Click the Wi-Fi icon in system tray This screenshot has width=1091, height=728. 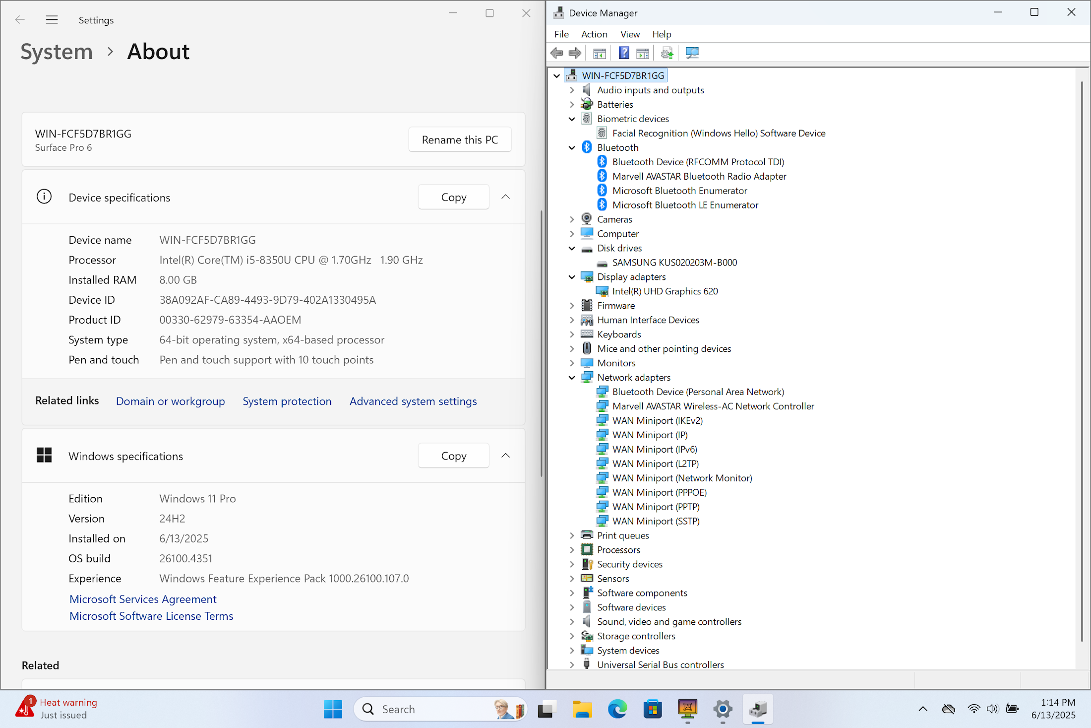coord(973,709)
